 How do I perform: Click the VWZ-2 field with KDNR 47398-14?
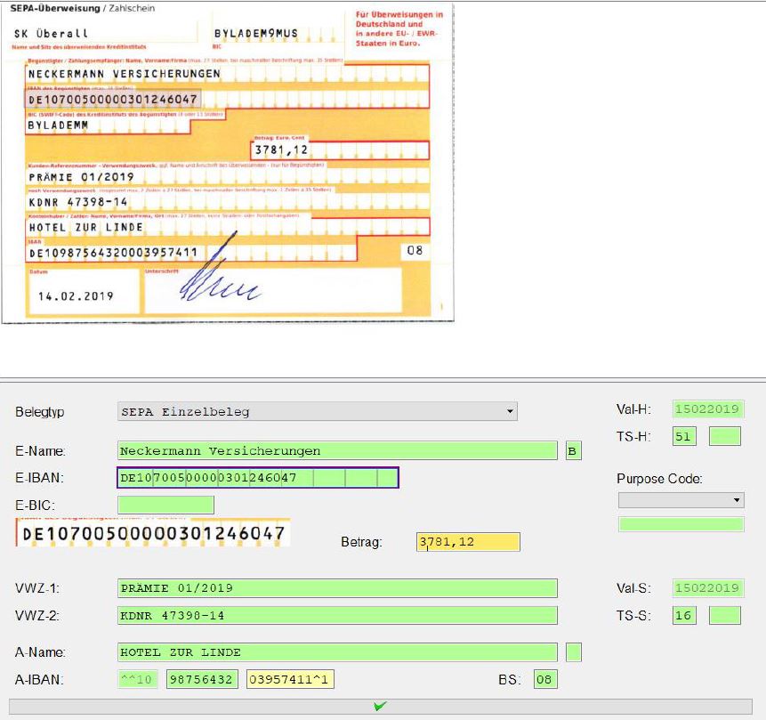pos(337,615)
